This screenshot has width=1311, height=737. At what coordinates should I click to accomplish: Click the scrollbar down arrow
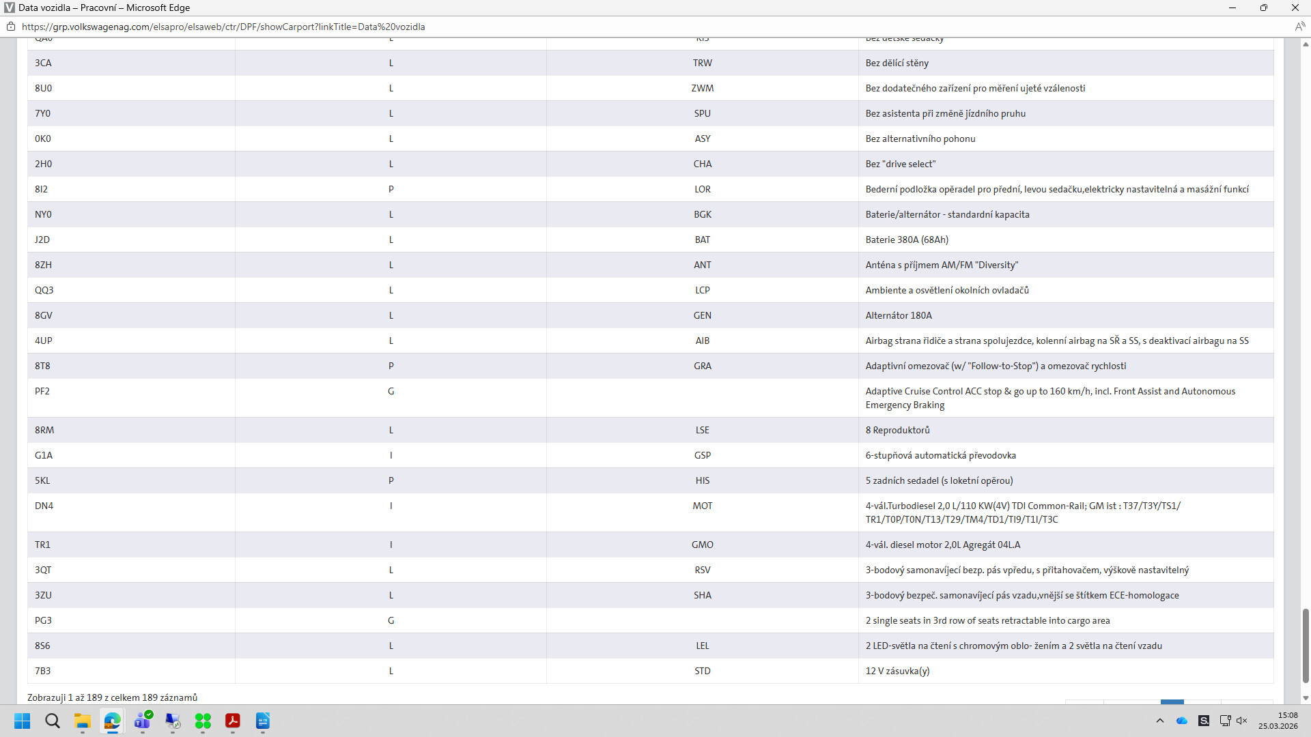[x=1306, y=698]
